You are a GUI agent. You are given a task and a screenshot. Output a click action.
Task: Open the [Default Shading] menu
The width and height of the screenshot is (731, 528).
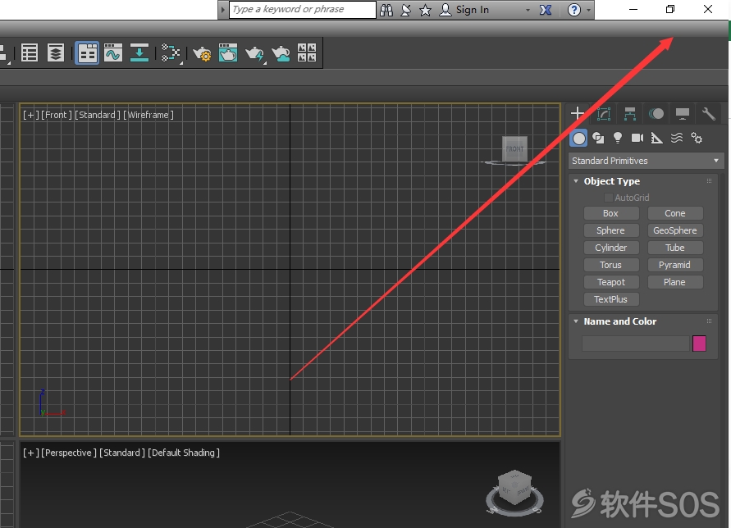tap(184, 453)
